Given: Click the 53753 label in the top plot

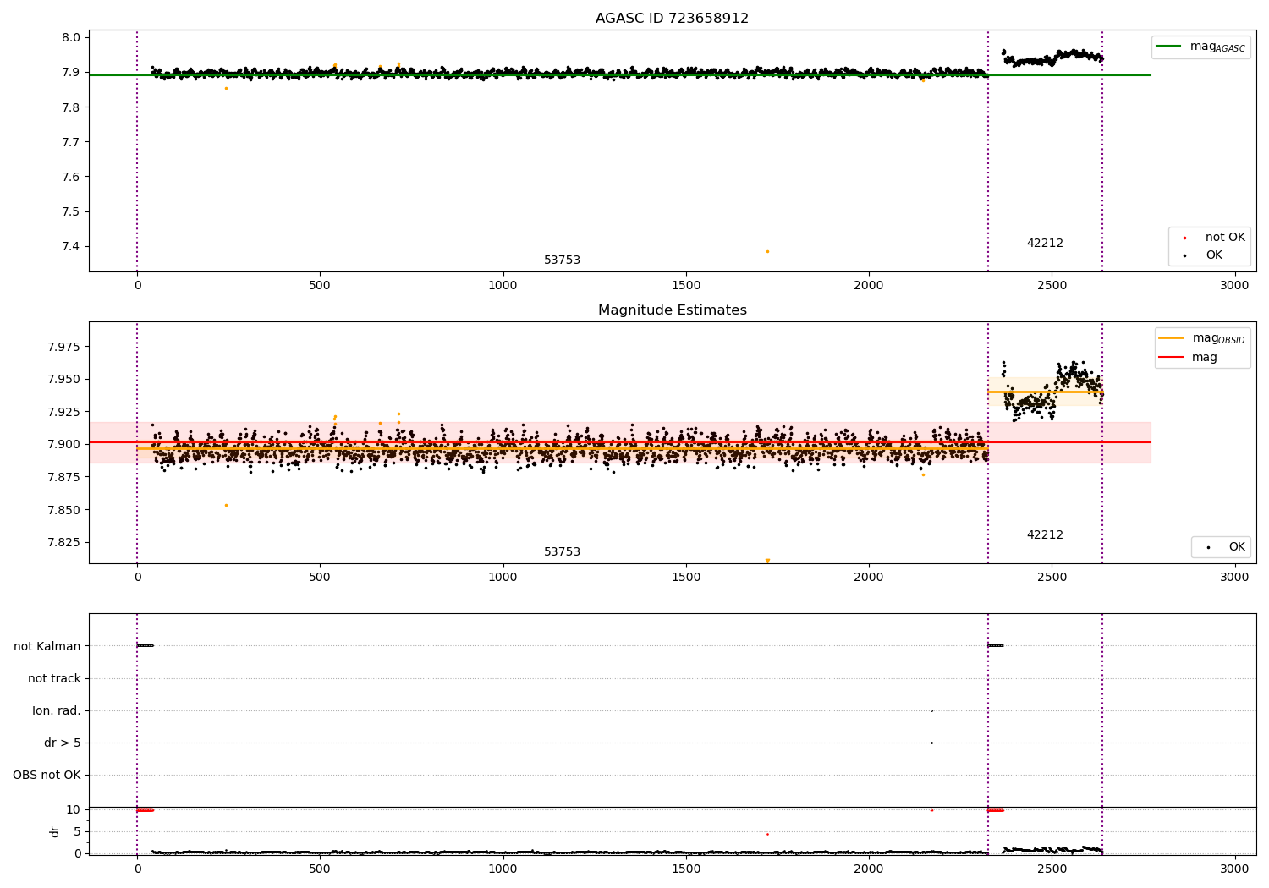Looking at the screenshot, I should tap(562, 260).
